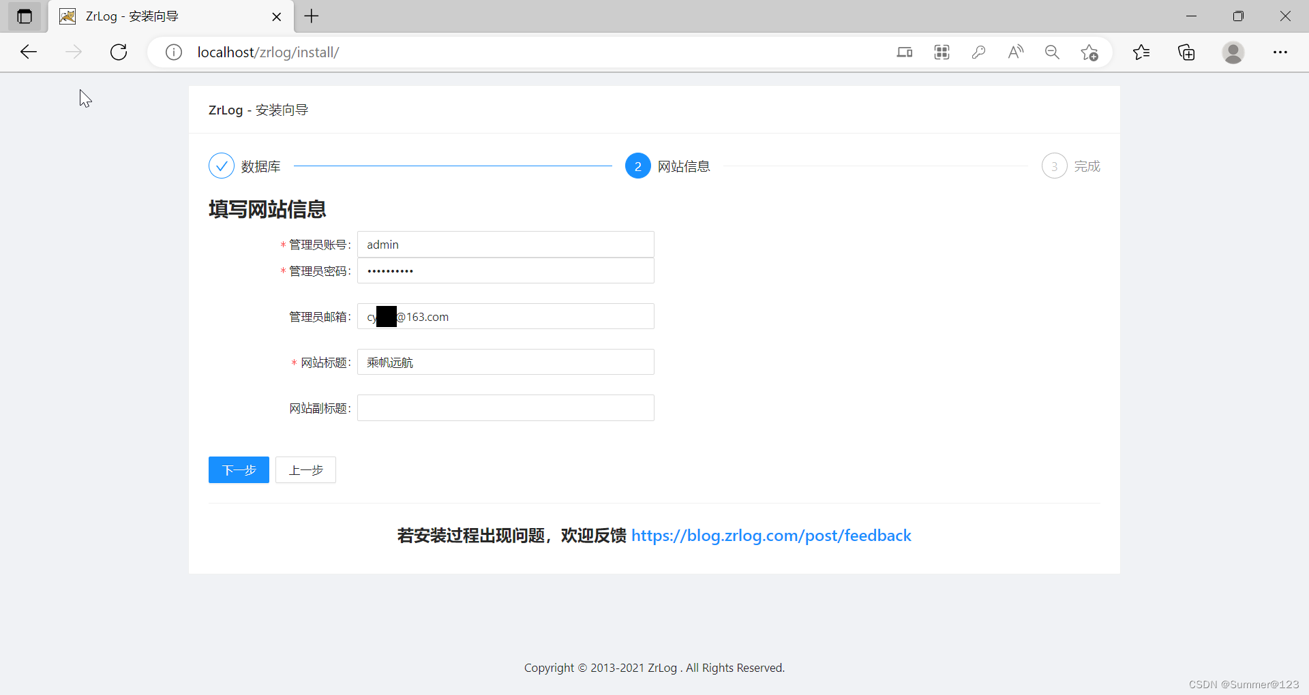Open the blog.zrlog.com feedback link
1309x695 pixels.
[x=771, y=536]
